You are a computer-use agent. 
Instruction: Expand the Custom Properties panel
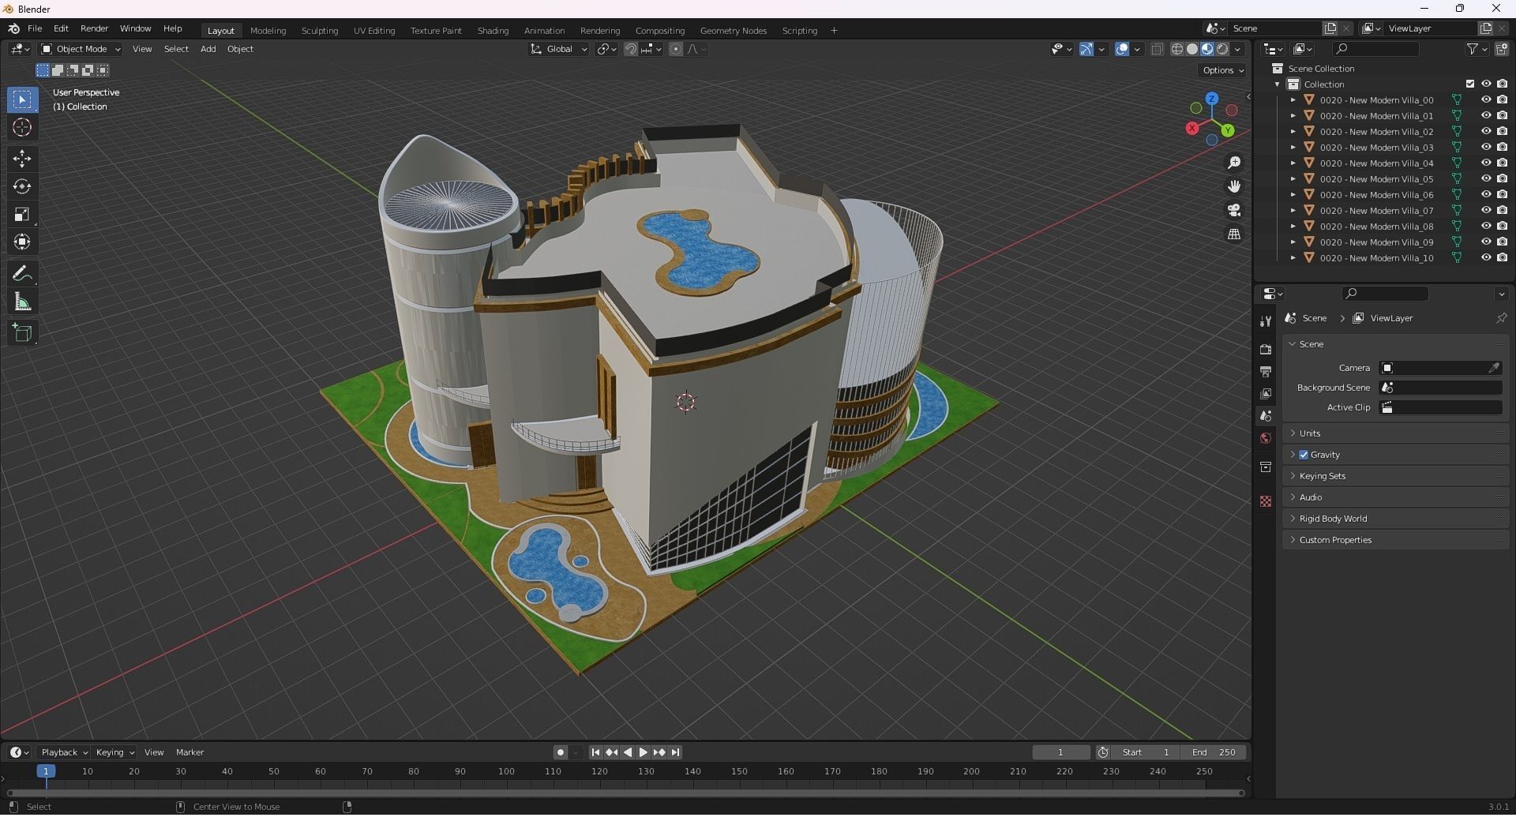[x=1396, y=540]
